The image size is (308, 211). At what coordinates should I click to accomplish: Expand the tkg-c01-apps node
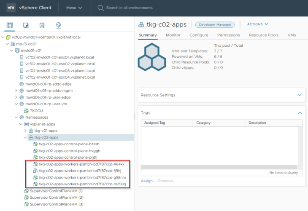(25, 131)
